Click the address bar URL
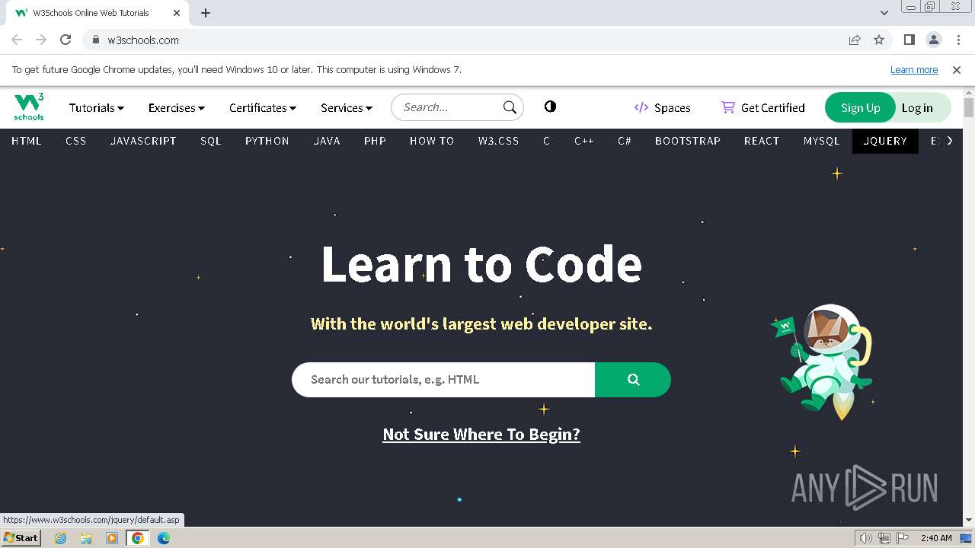This screenshot has height=548, width=975. point(143,40)
